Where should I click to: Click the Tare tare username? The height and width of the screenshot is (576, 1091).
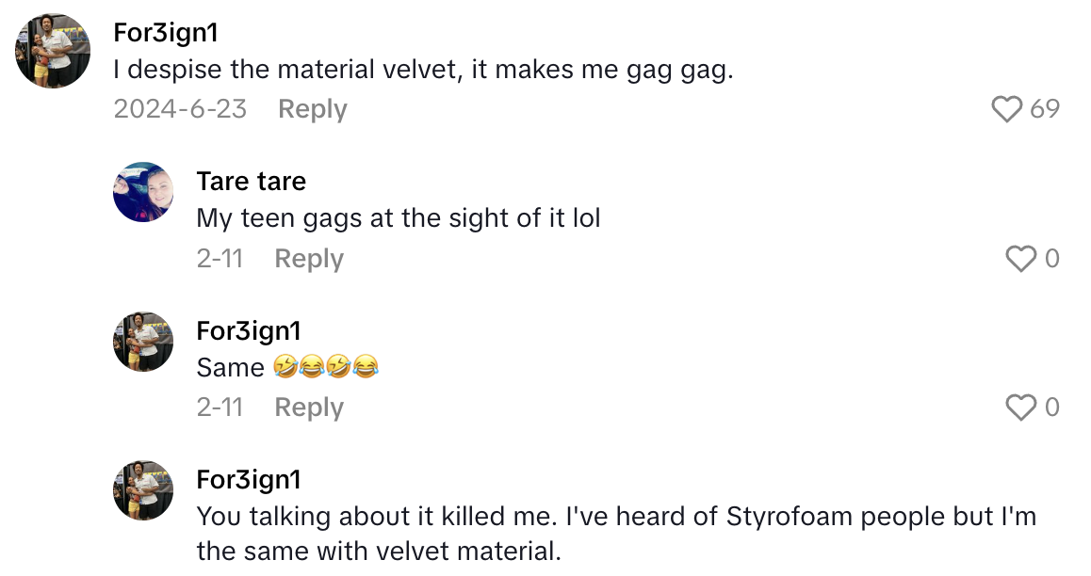(x=251, y=181)
